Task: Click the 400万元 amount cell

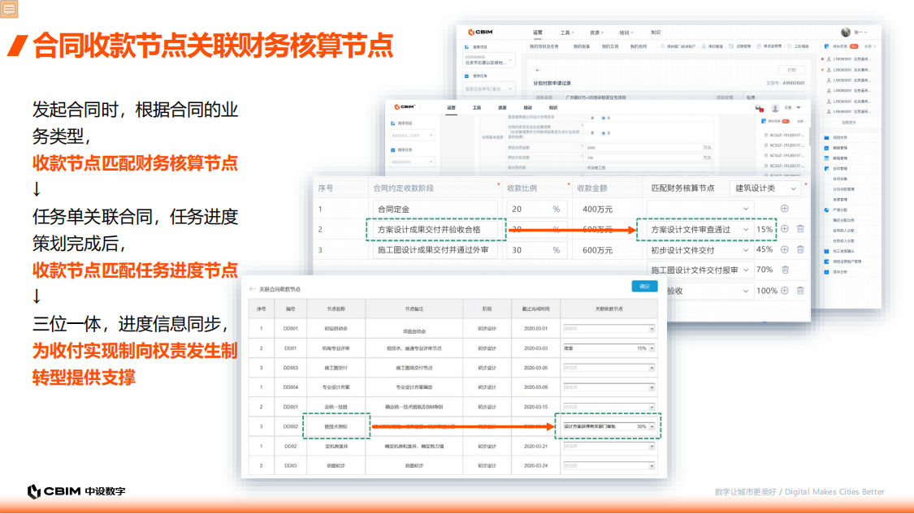Action: pyautogui.click(x=597, y=209)
